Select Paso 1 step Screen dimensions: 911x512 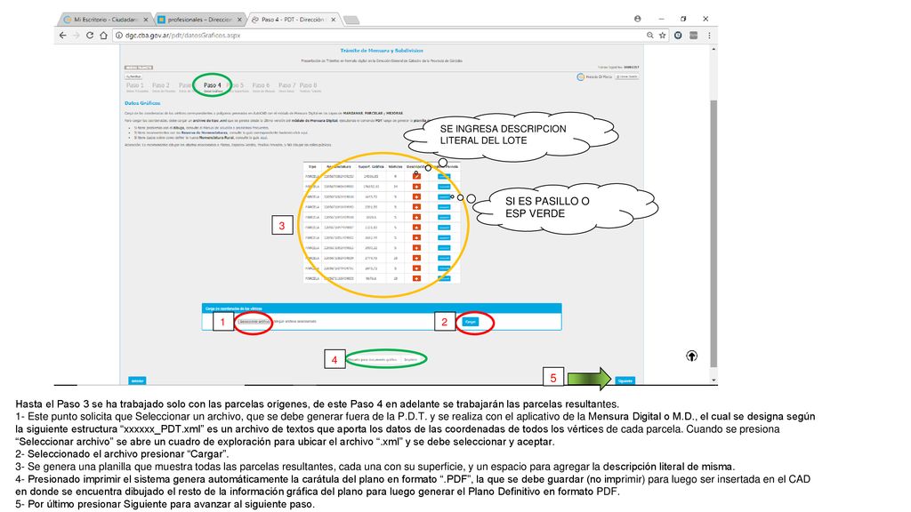135,86
